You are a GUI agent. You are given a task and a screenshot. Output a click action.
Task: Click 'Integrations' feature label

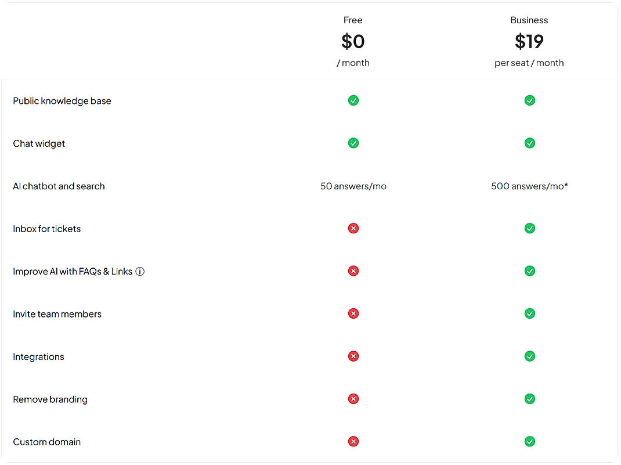[38, 357]
